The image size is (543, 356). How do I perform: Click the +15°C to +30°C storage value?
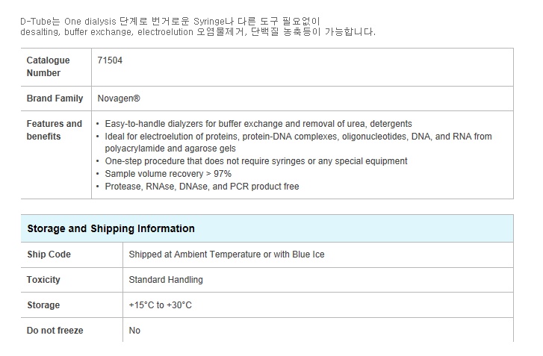[160, 305]
